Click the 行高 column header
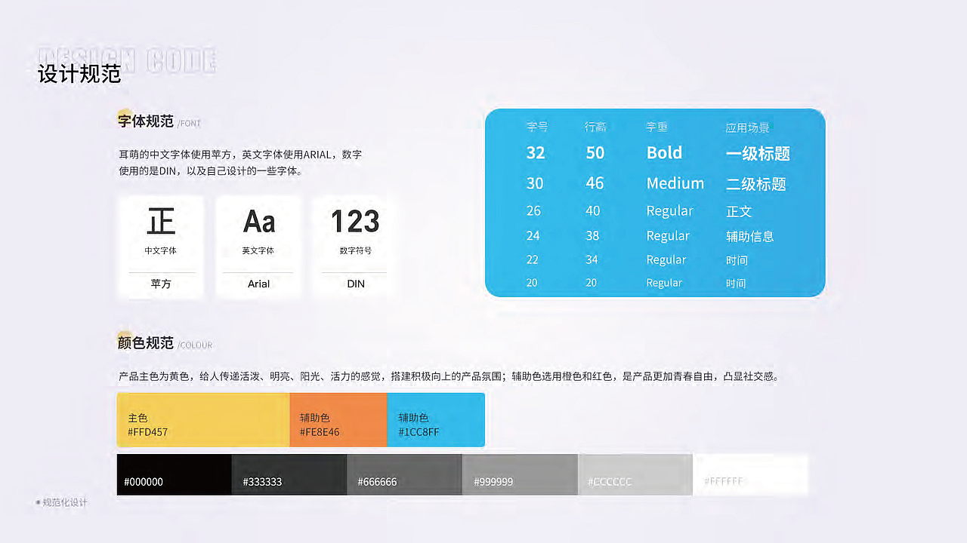This screenshot has height=543, width=967. [x=595, y=127]
